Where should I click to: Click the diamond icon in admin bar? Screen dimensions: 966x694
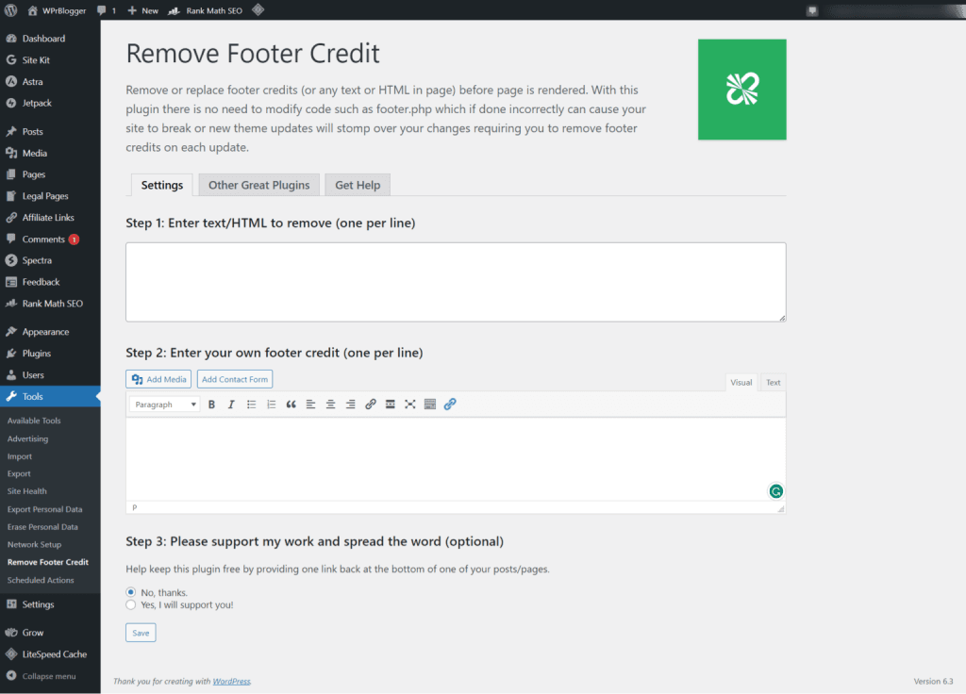point(258,9)
